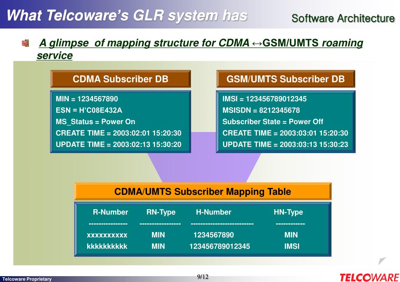Select the 'CDMA/UMTS Subscriber Mapping Table' header
400x282 pixels.
pyautogui.click(x=203, y=191)
